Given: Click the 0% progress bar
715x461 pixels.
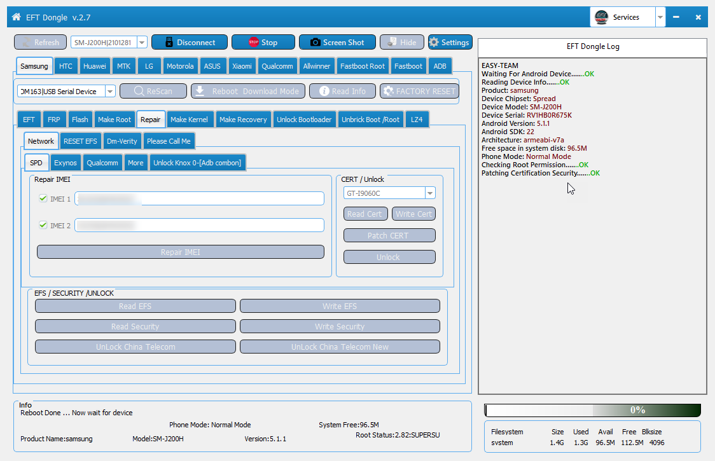Looking at the screenshot, I should [592, 410].
